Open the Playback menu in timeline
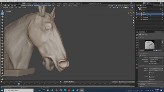 click(x=7, y=82)
